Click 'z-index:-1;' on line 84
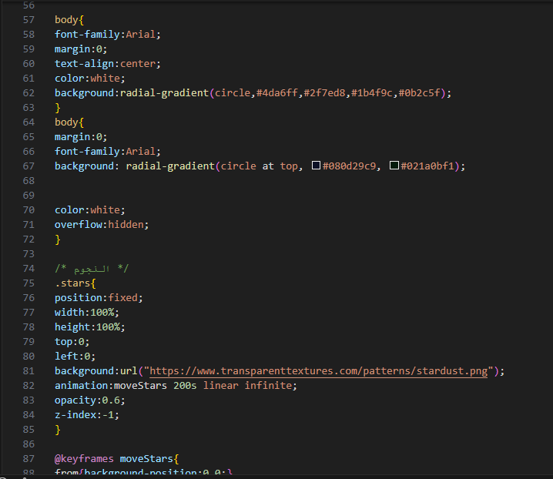553x479 pixels. point(87,415)
